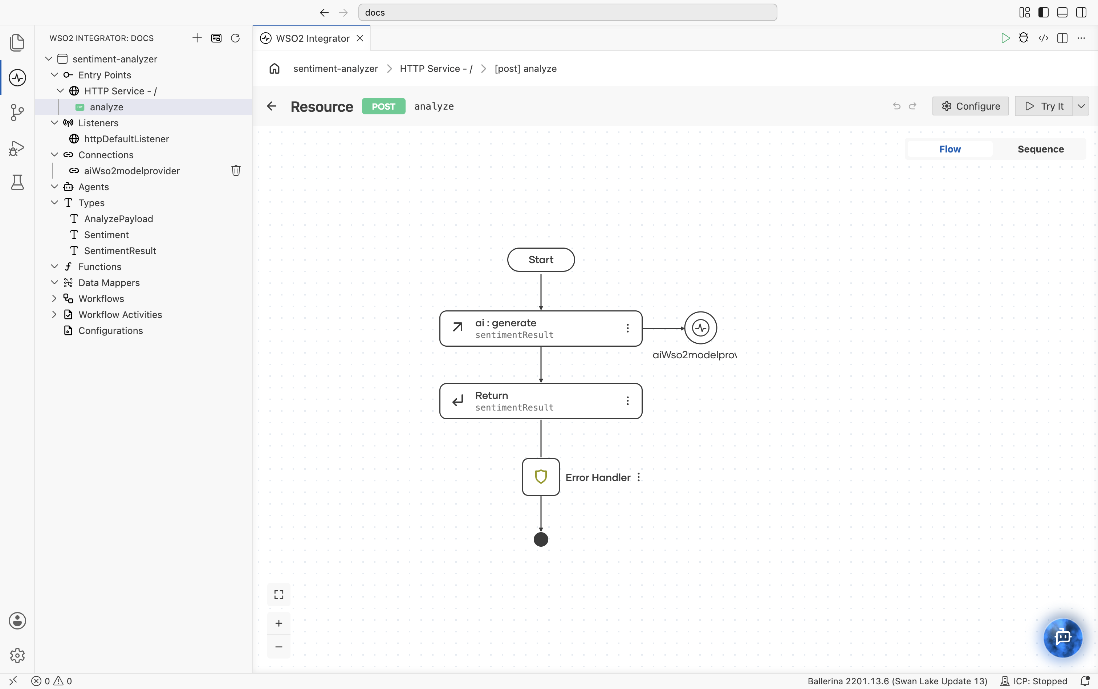Open the Explorer files icon in activity bar
Screen dimensions: 1098x689
[x=17, y=43]
